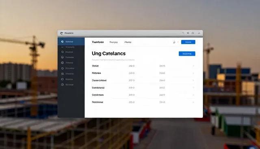Click the bell icon beside the header button
The height and width of the screenshot is (149, 260).
[x=174, y=42]
